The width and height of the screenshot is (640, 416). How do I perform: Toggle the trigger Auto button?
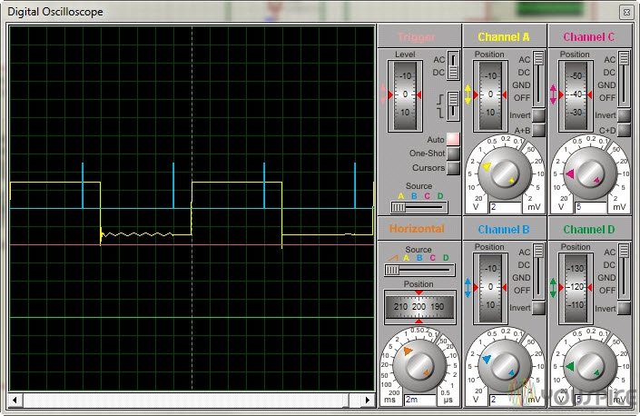point(453,139)
